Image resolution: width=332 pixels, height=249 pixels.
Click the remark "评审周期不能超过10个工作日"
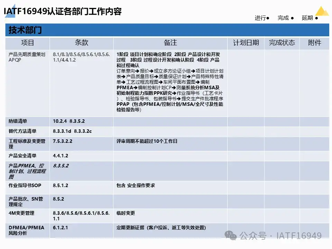(147, 141)
